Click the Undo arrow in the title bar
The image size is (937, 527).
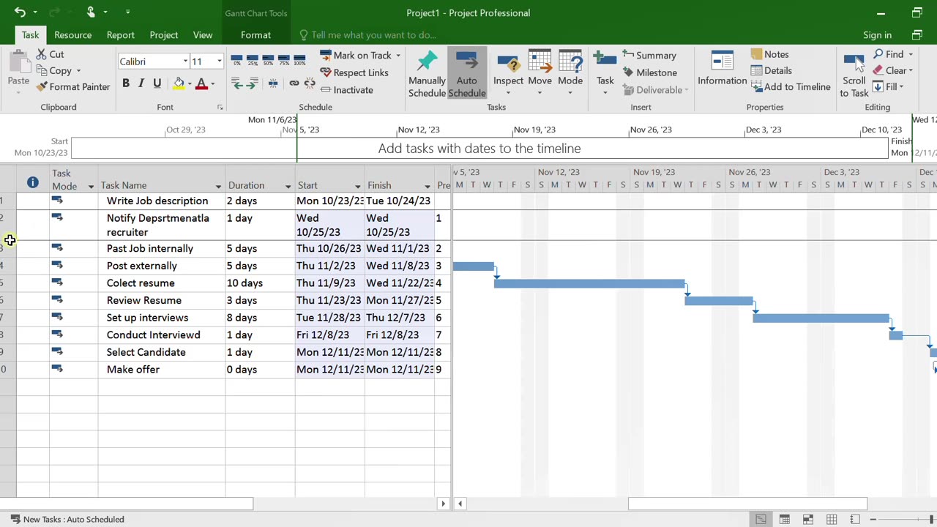coord(20,12)
